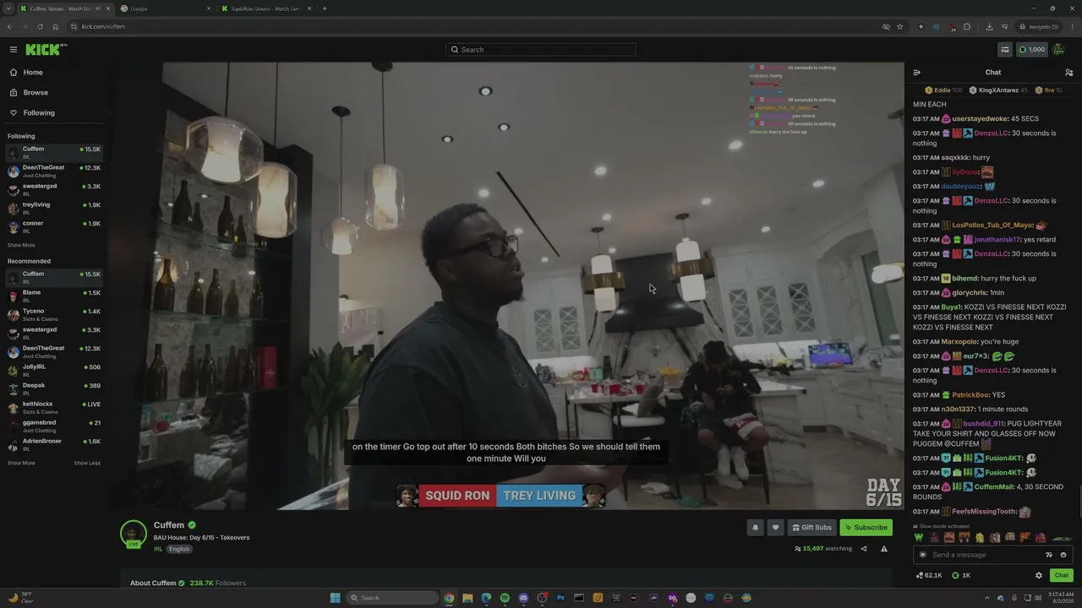Toggle theatre mode icon in Kick header
Screen dimensions: 1082x608
1005,50
